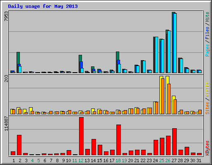The image size is (212, 165).
Task: Select the day 14 red KBytes bar
Action: 94,147
